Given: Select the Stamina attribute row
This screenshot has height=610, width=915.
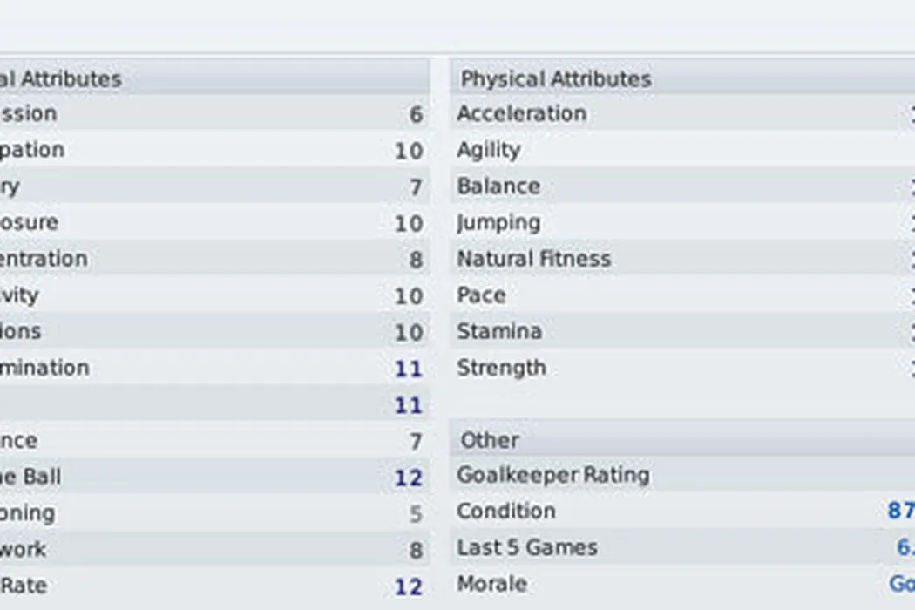Looking at the screenshot, I should pos(499,332).
